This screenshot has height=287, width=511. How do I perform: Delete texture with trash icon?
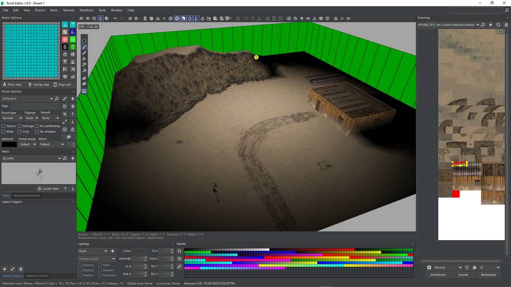point(505,24)
